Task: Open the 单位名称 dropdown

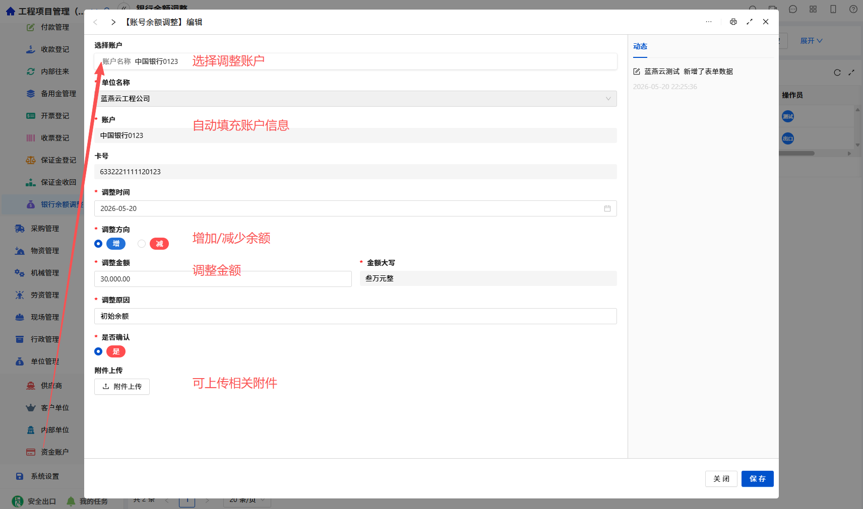Action: [355, 99]
